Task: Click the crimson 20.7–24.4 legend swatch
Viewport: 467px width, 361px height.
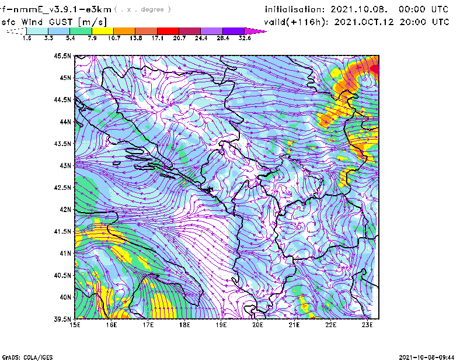Action: coord(190,31)
